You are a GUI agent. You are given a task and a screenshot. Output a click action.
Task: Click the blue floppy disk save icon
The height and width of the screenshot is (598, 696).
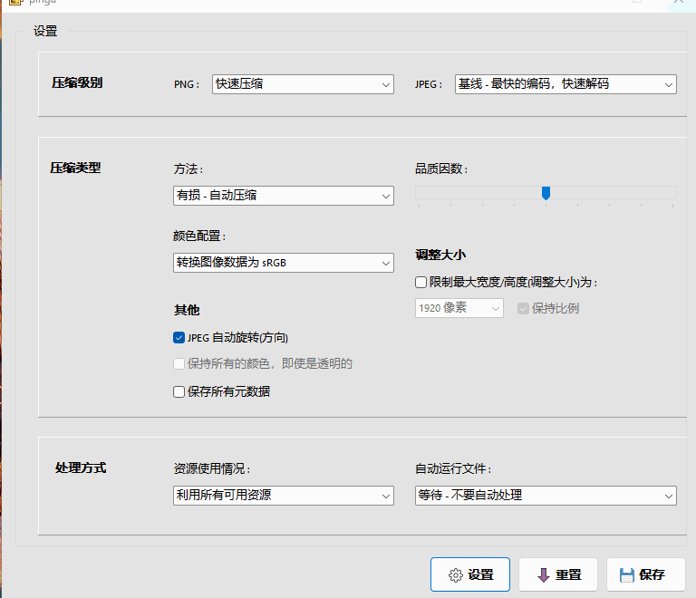coord(626,575)
